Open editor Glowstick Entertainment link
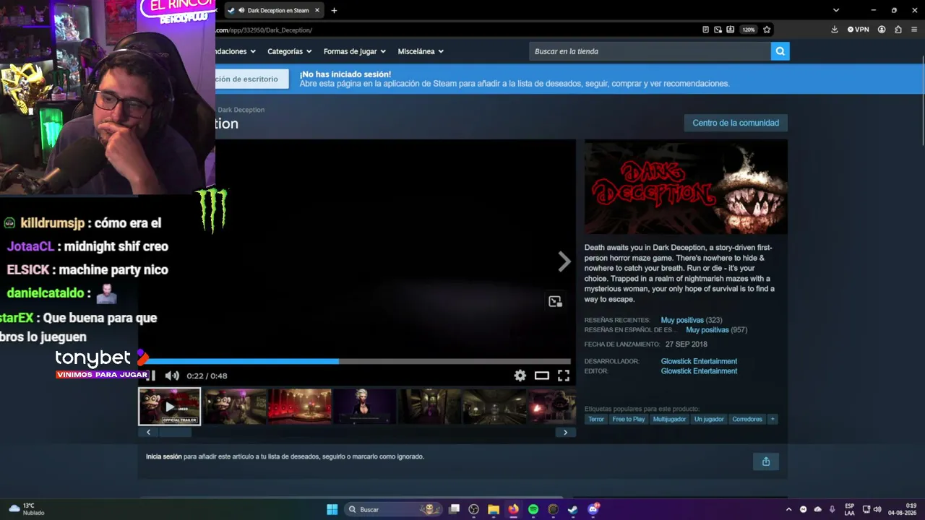Screen dimensions: 925x520 point(699,371)
